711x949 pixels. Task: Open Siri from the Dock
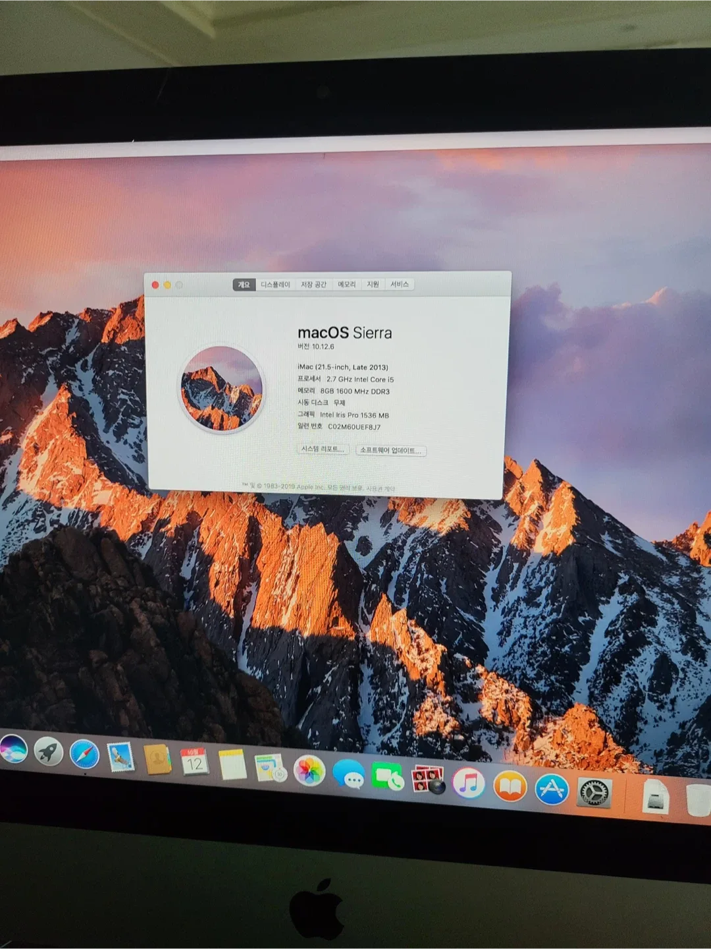click(12, 749)
